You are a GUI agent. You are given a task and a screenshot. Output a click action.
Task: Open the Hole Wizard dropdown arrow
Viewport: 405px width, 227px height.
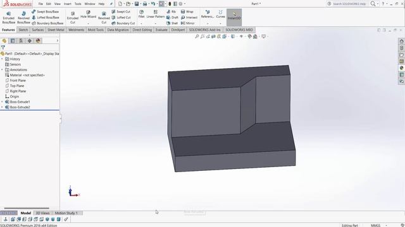point(88,23)
